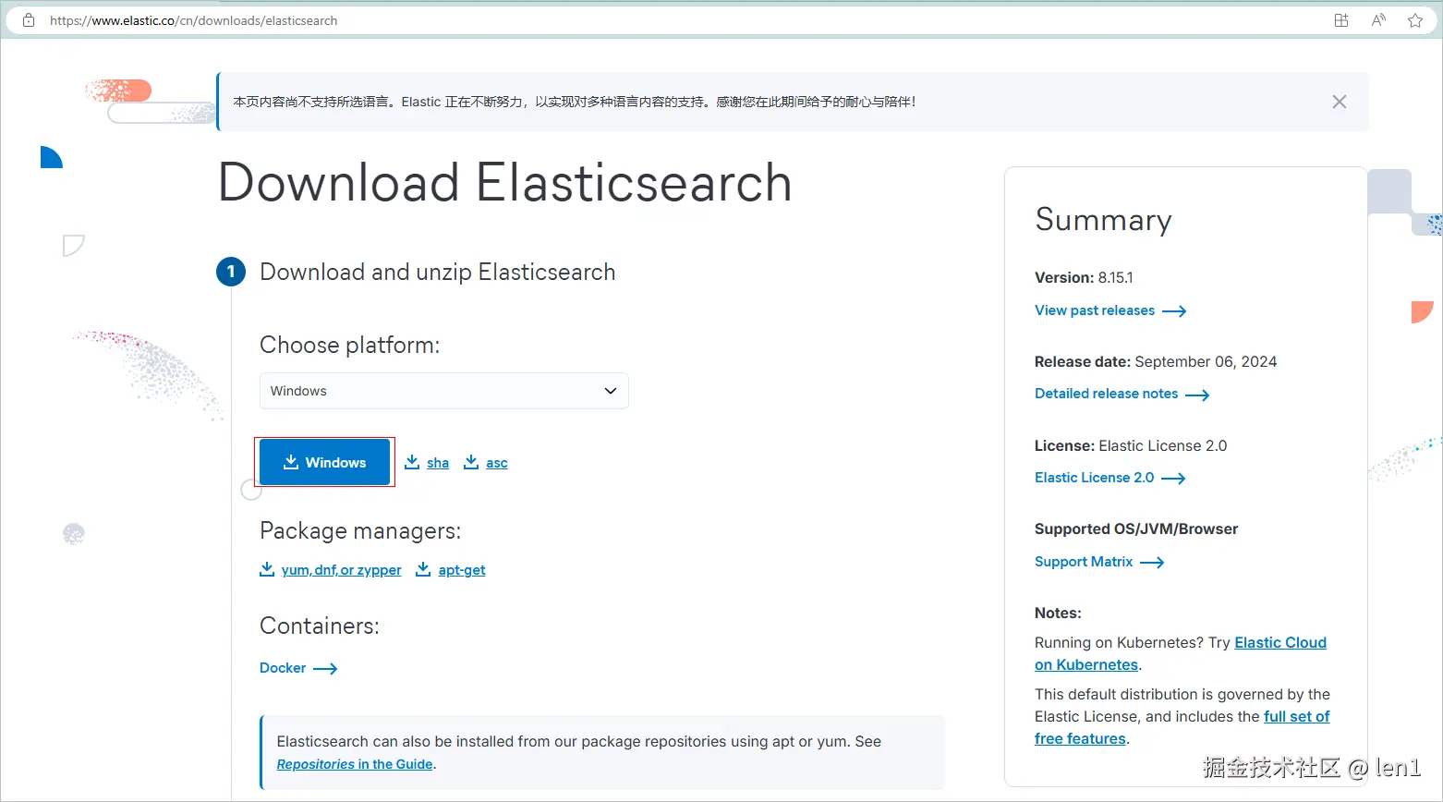1443x802 pixels.
Task: Select Supported OS/JVM/Browser text
Action: tap(1136, 529)
